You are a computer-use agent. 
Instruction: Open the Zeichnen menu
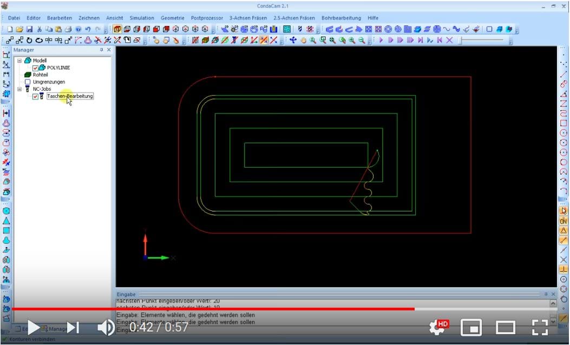click(x=89, y=18)
